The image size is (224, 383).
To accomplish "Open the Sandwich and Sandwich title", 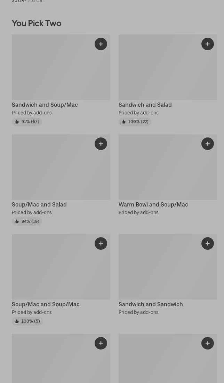I will click(151, 305).
